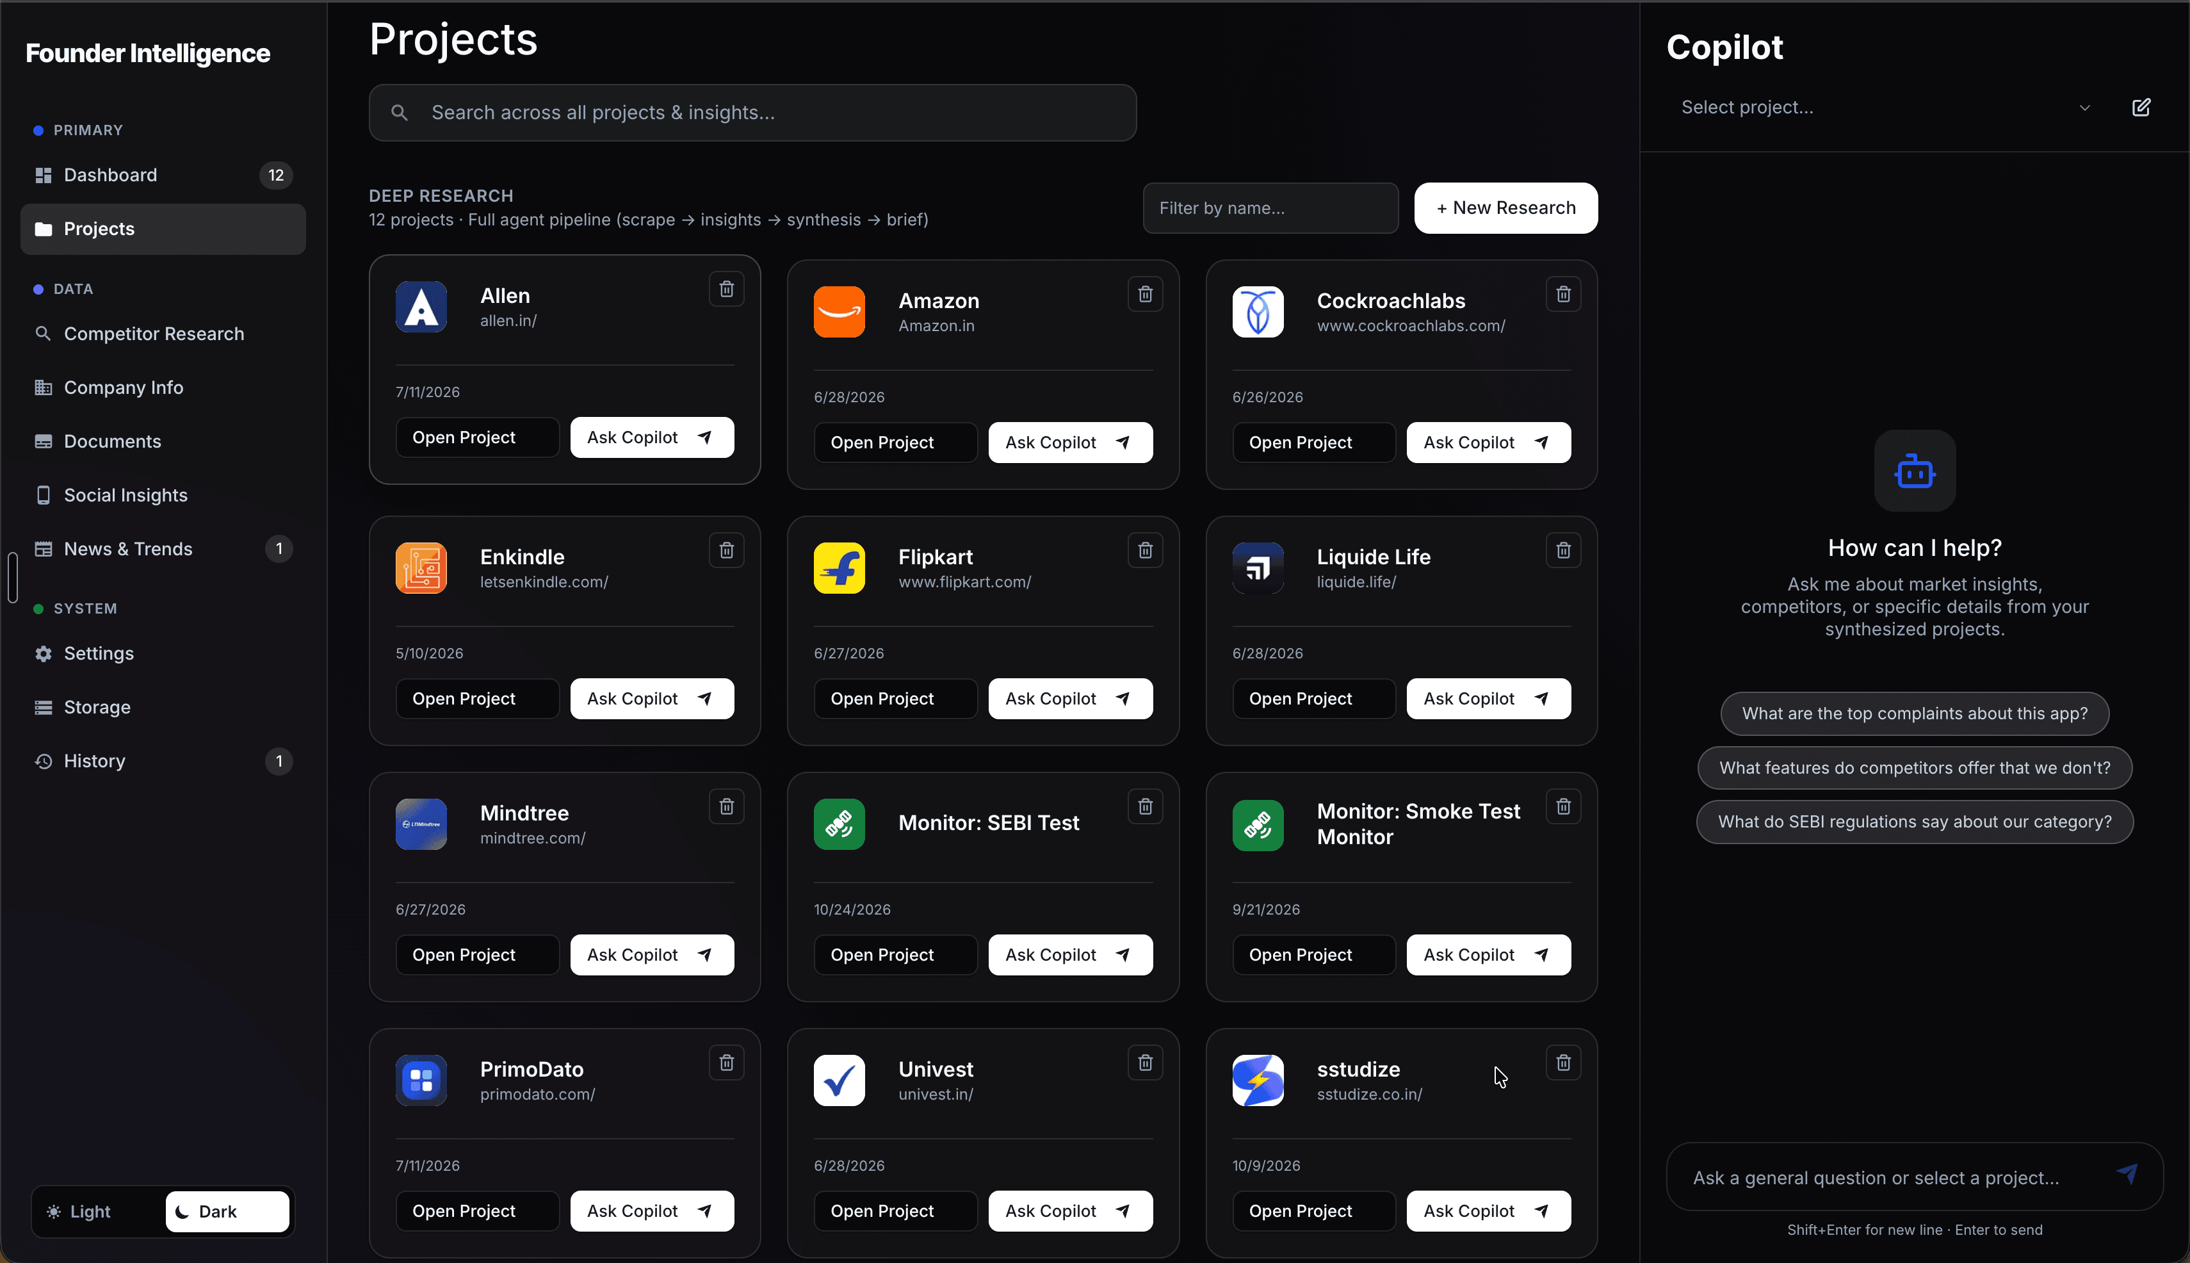Ask Copilot about Amazon project

(1070, 443)
